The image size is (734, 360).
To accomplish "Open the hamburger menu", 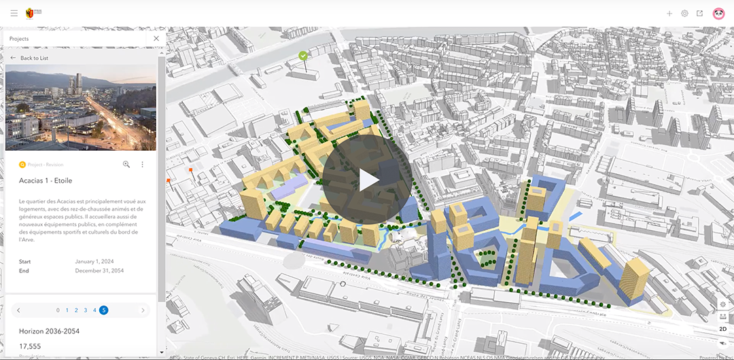I will tap(14, 13).
